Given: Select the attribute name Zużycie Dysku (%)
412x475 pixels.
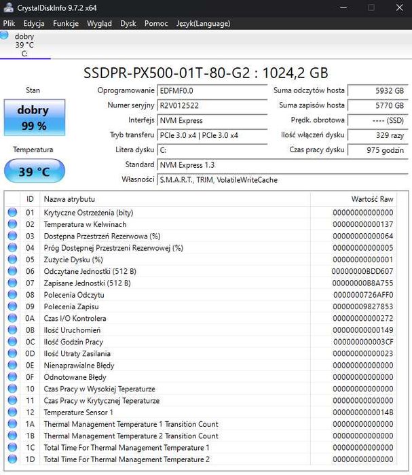Looking at the screenshot, I should click(73, 260).
